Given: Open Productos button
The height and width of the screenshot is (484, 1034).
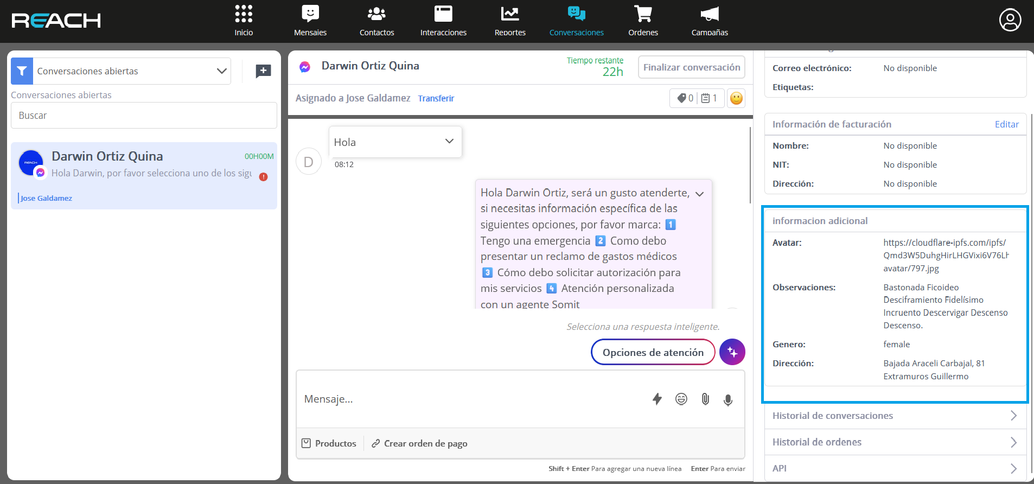Looking at the screenshot, I should point(329,443).
